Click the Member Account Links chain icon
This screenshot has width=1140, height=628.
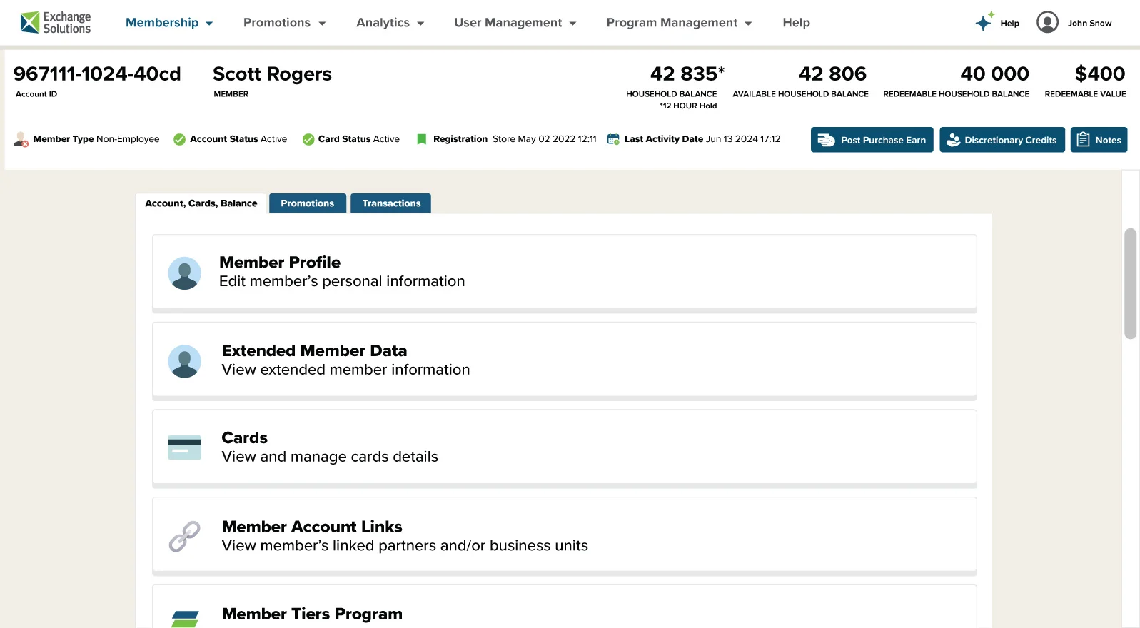184,536
